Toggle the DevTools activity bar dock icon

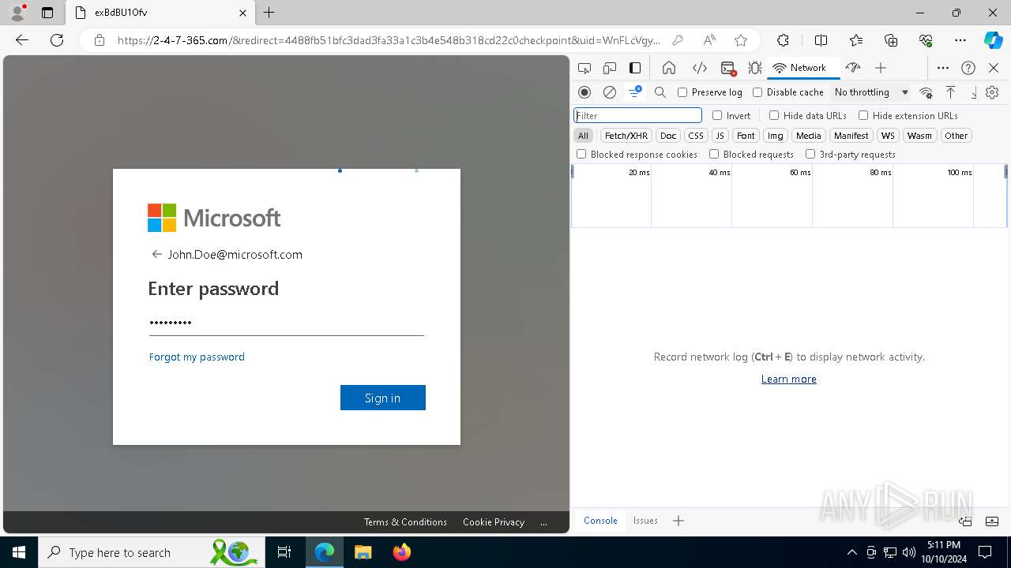(635, 68)
